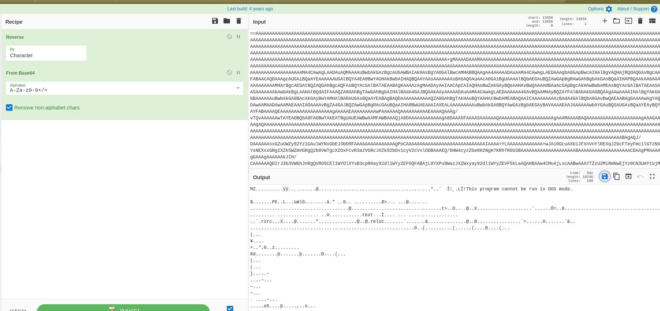Clear the recipe with trash icon

point(238,21)
